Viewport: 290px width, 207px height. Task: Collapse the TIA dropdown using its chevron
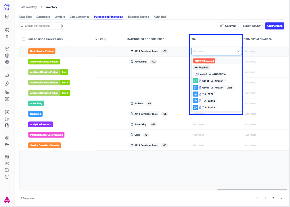click(238, 51)
